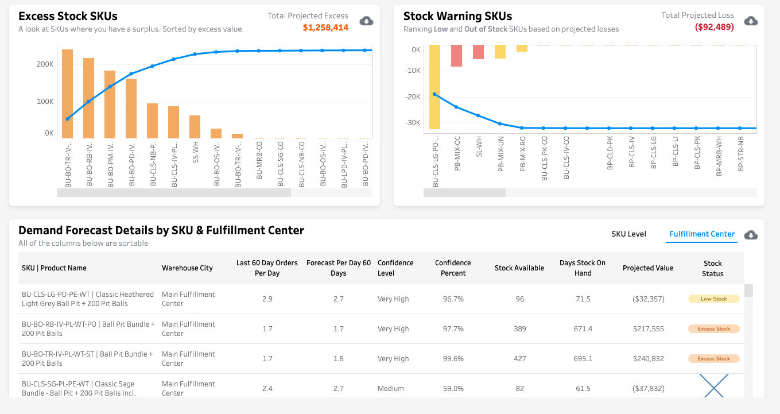Click Excess Stock badge in the $240,832 row
This screenshot has width=780, height=414.
[713, 359]
